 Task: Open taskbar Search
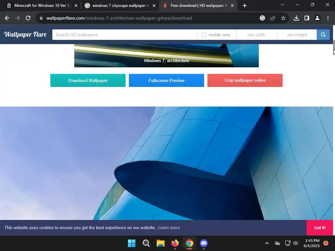146,243
